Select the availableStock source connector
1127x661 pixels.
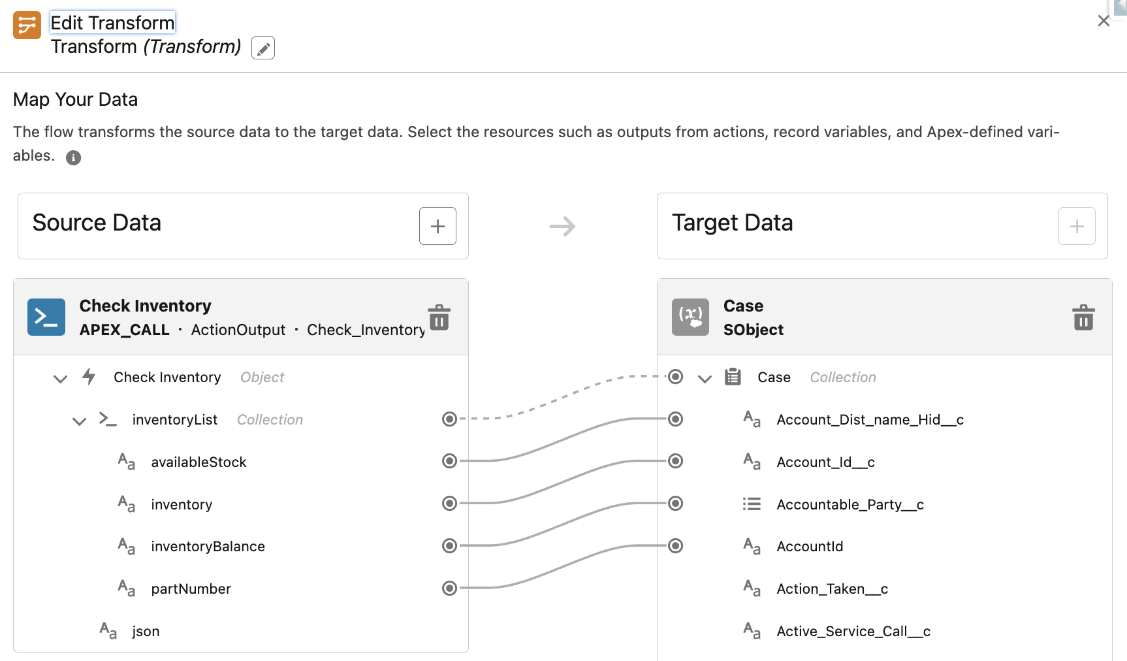coord(449,461)
